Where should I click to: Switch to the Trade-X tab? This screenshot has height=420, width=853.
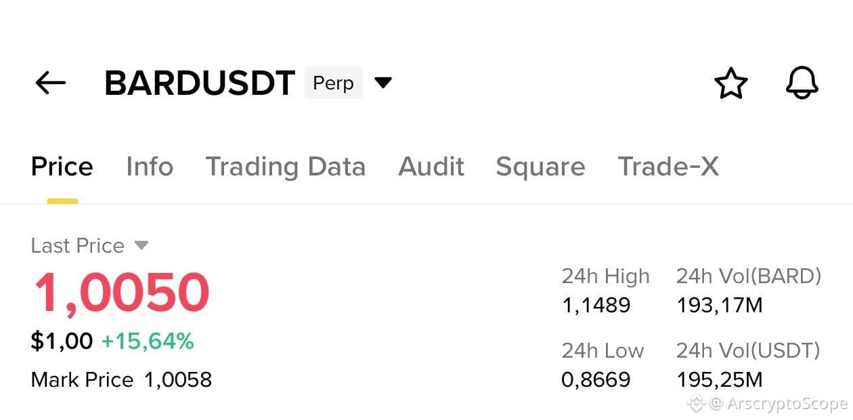coord(668,167)
